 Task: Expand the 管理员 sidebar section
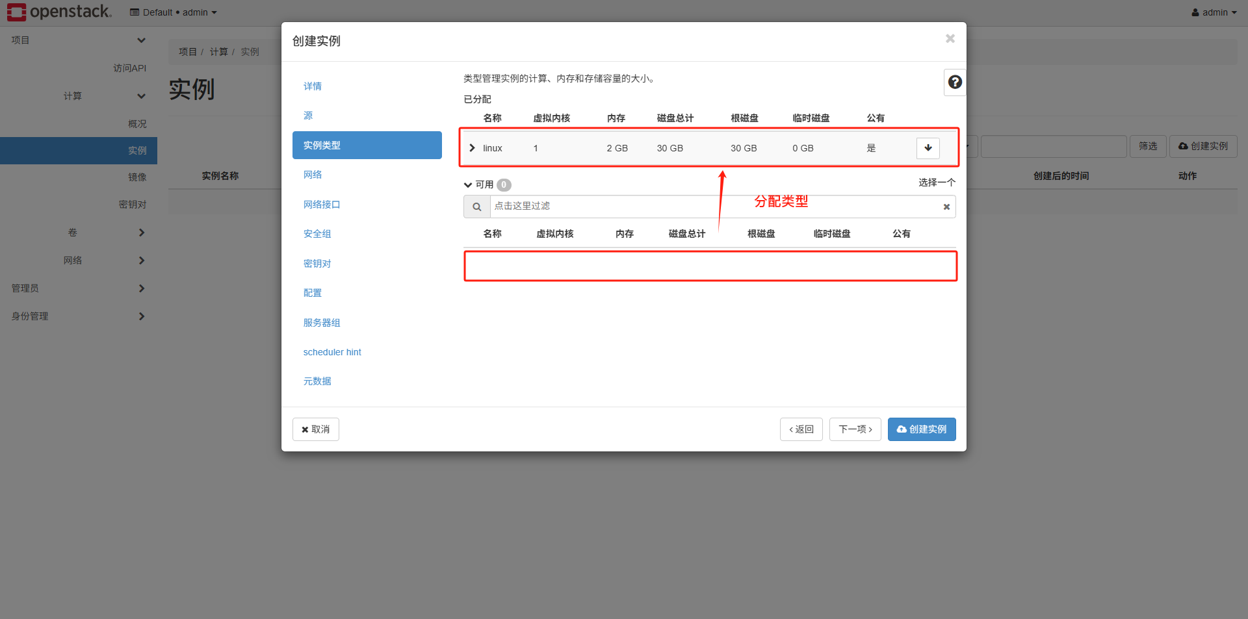[78, 288]
